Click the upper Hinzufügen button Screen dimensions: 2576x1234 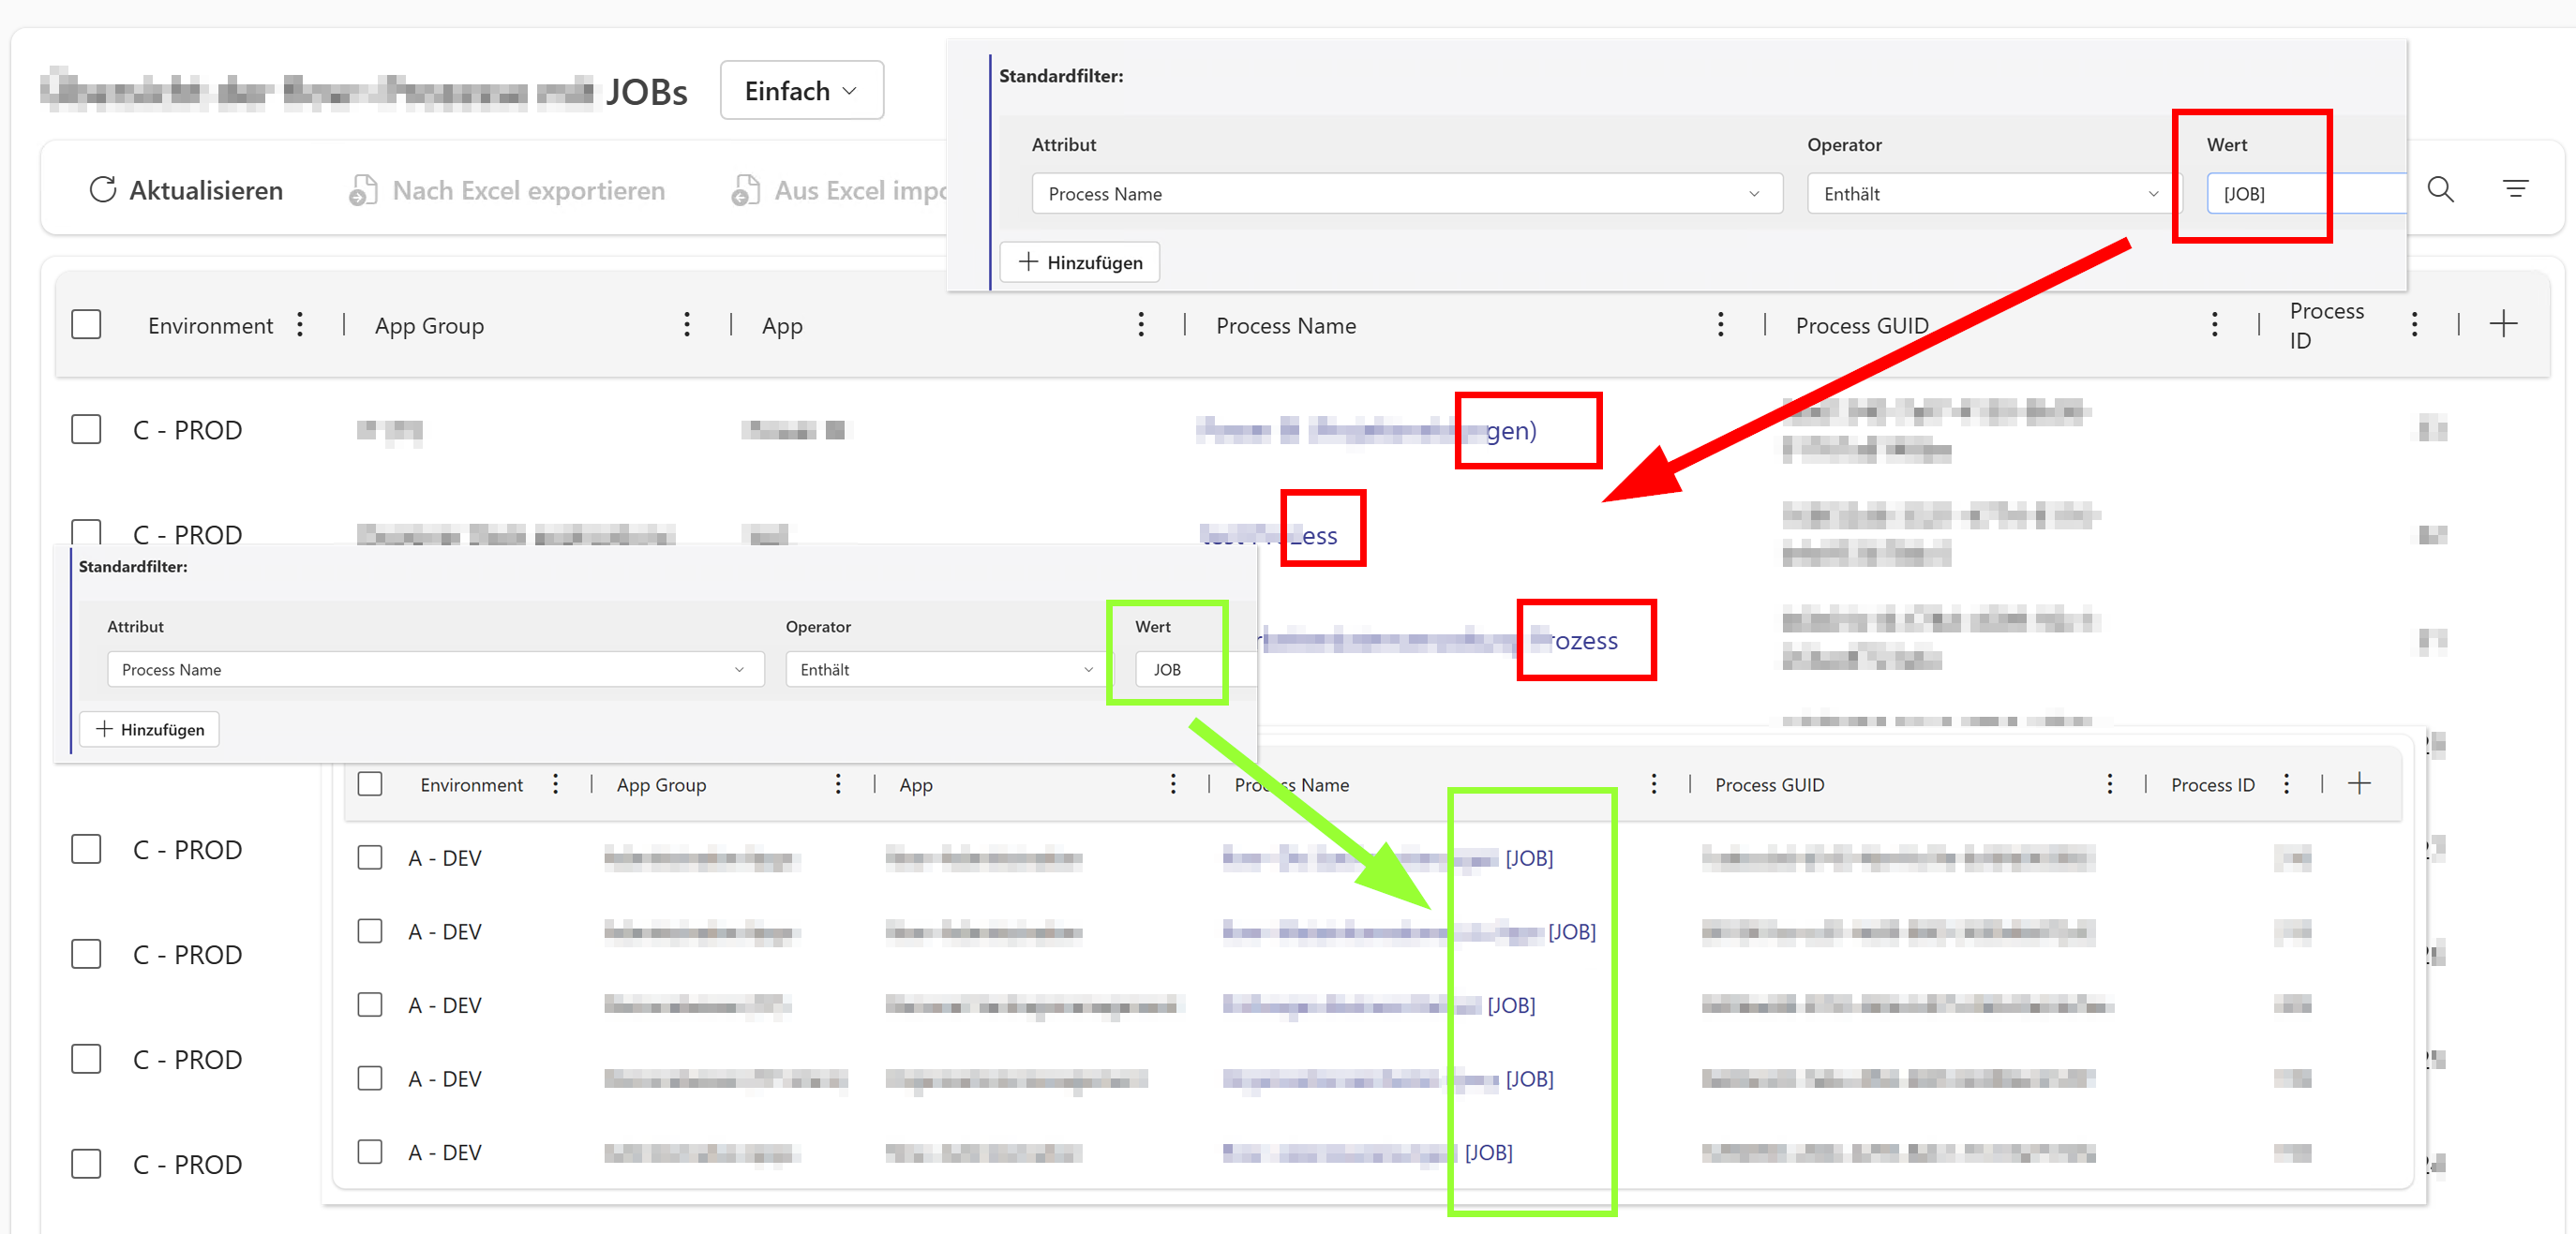1079,262
